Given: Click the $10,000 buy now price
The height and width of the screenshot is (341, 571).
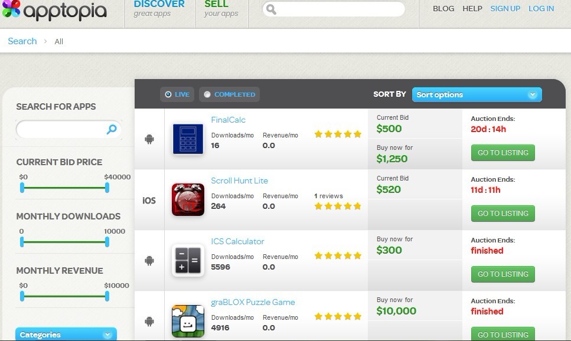Looking at the screenshot, I should [x=396, y=311].
